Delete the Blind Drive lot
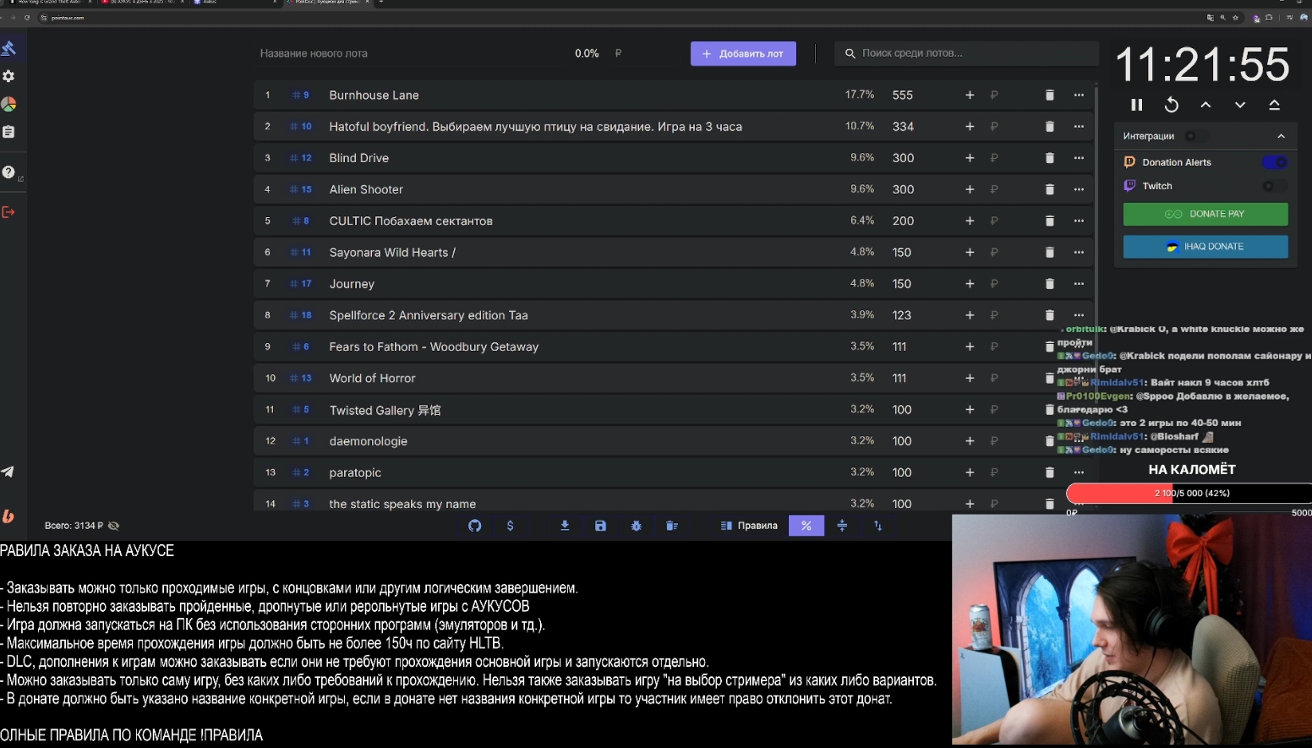Image resolution: width=1312 pixels, height=748 pixels. [x=1050, y=158]
